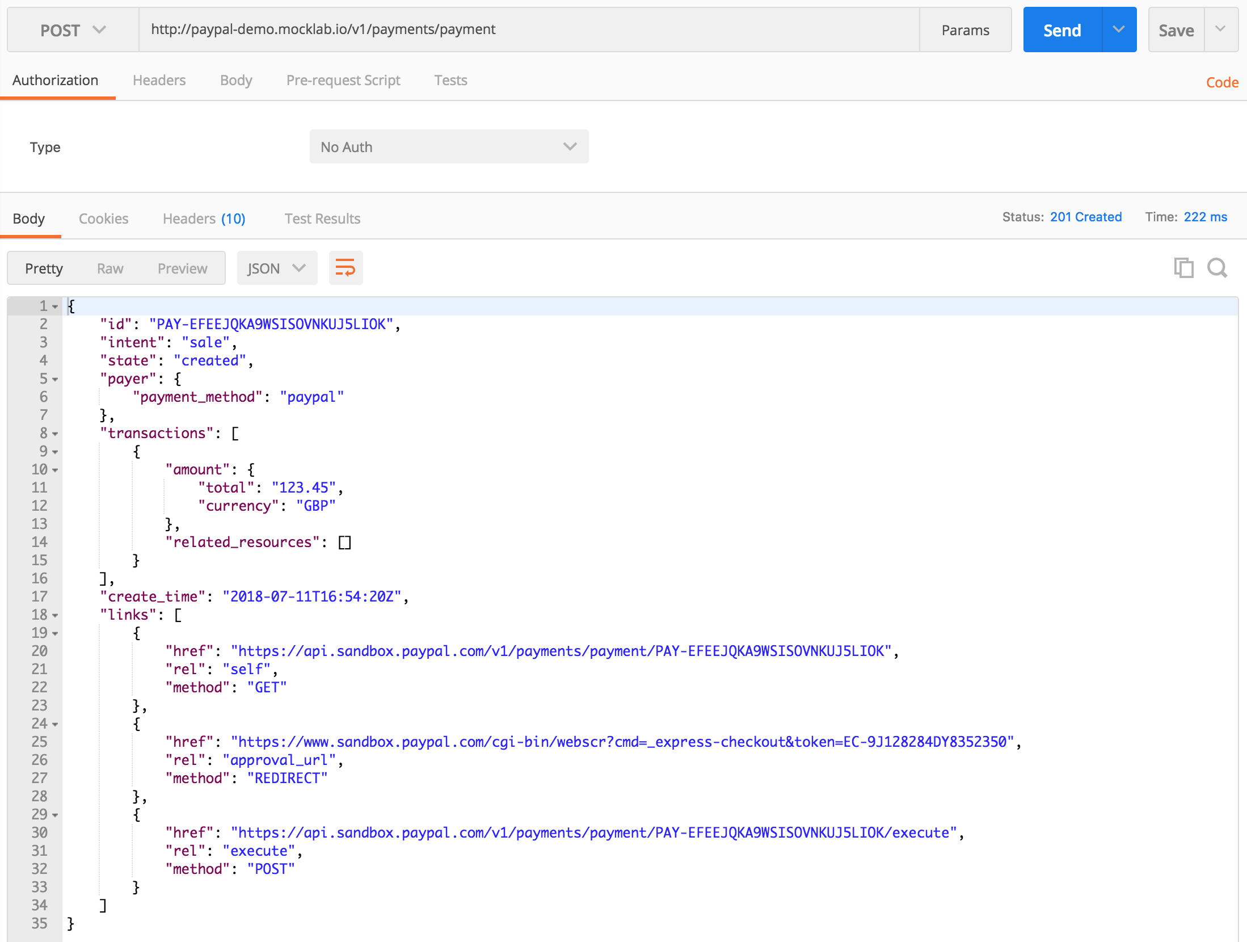This screenshot has width=1247, height=942.
Task: Switch response view to Preview
Action: point(182,268)
